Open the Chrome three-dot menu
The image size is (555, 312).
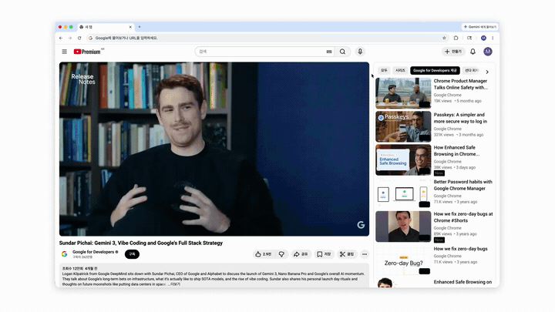[x=493, y=38]
